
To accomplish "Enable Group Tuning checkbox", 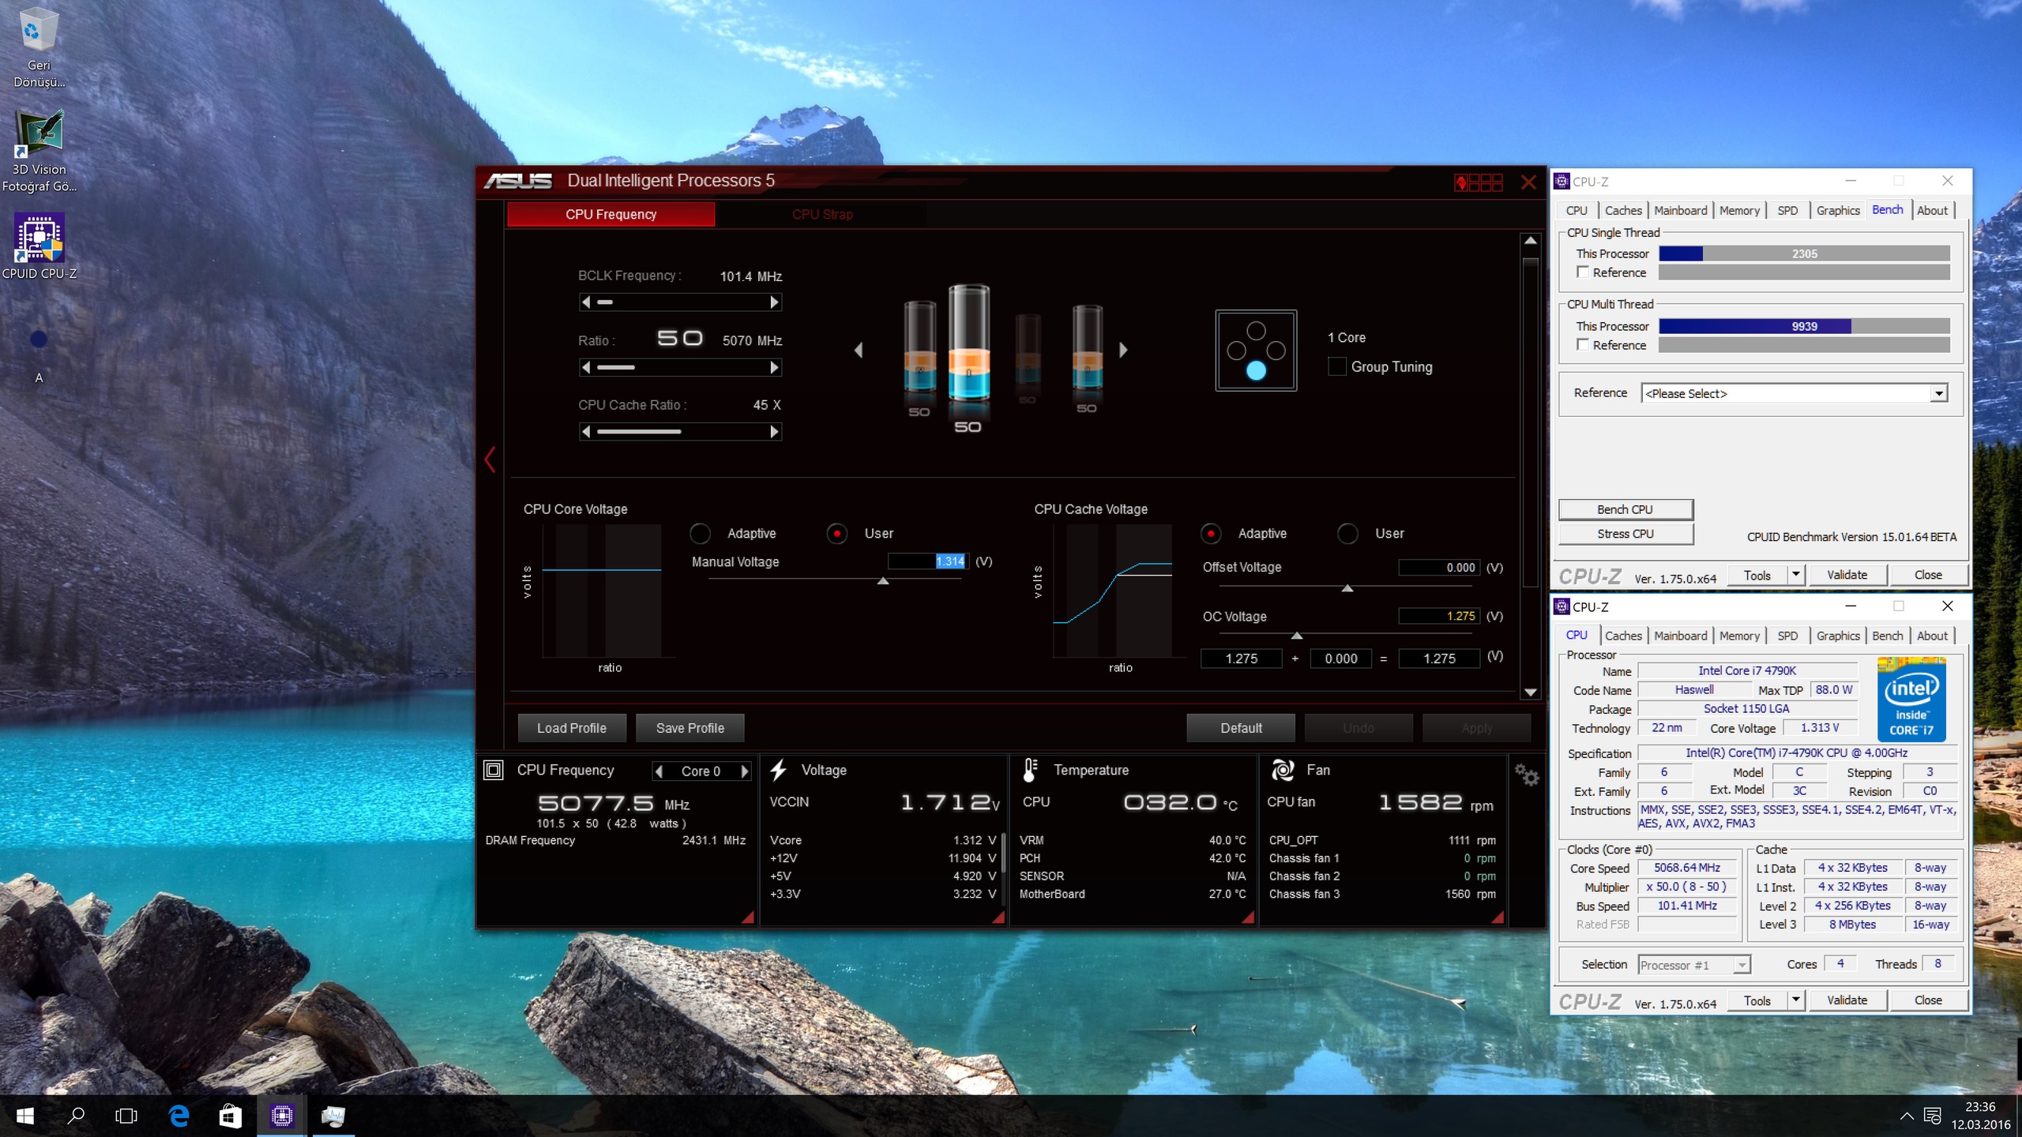I will pos(1336,366).
